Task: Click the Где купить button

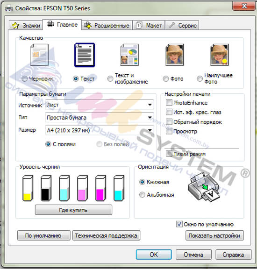Action: pos(73,210)
